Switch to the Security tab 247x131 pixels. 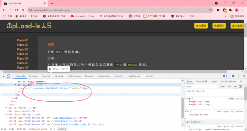(x=118, y=76)
